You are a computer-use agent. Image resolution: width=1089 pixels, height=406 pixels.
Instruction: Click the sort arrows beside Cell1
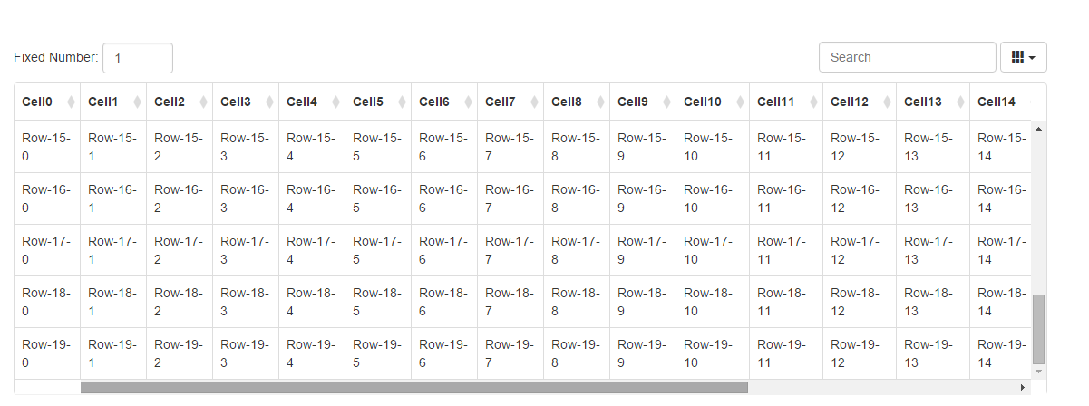pos(138,102)
